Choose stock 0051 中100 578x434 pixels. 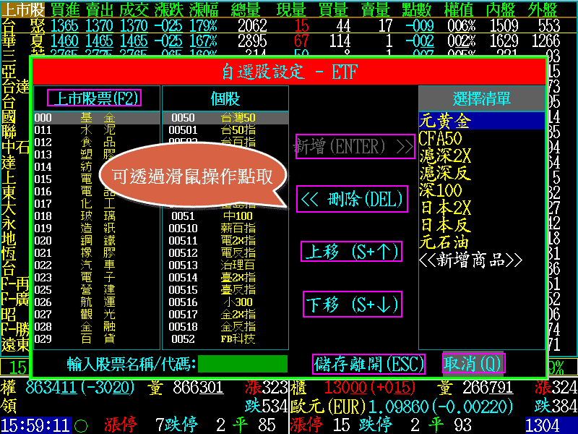click(x=224, y=216)
